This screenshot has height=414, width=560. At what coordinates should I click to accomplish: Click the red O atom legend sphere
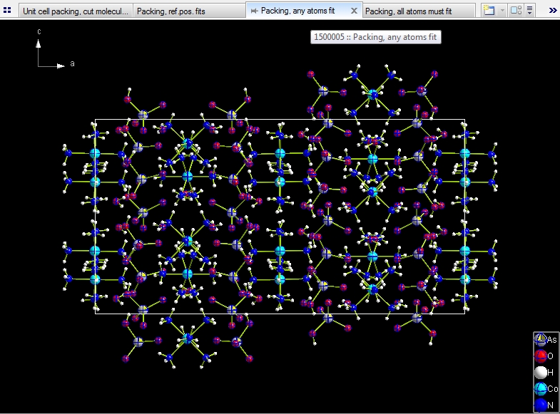click(541, 356)
